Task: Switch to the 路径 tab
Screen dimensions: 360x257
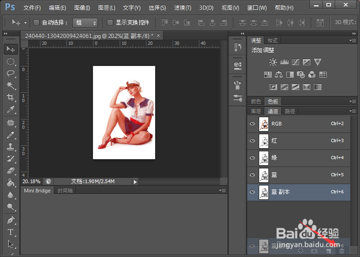Action: pyautogui.click(x=290, y=111)
